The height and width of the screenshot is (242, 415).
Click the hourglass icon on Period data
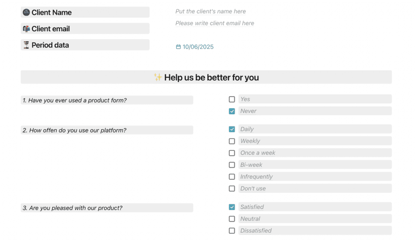coord(26,45)
